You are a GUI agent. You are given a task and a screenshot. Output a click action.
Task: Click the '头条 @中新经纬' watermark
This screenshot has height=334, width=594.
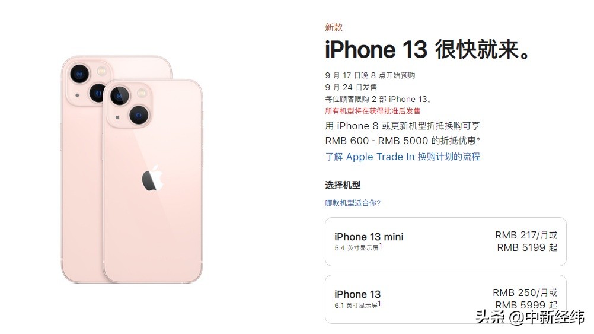tap(530, 317)
